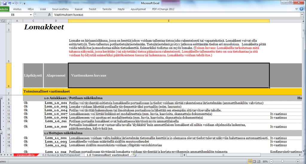The image size is (306, 164).
Task: Open the Kaavat ribbon tab
Action: 79,9
